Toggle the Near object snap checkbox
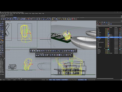 pos(1,62)
